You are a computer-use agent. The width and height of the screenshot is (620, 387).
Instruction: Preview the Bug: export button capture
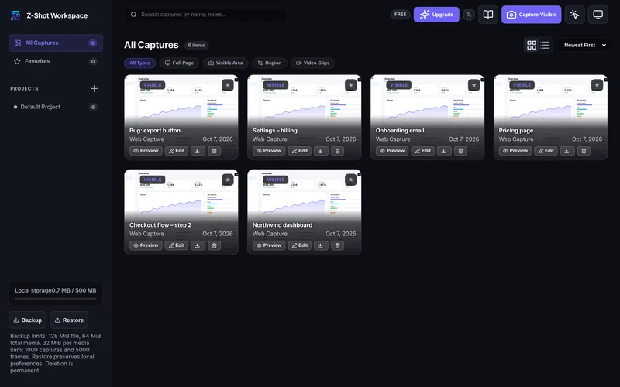coord(146,151)
